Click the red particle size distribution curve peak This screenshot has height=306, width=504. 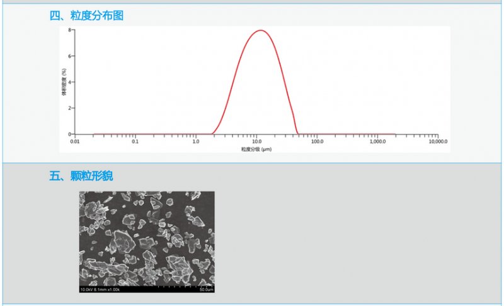pyautogui.click(x=261, y=30)
